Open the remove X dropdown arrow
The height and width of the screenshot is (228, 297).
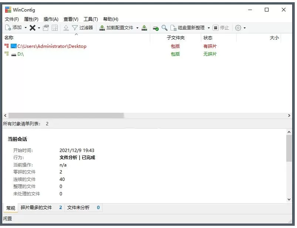[39, 28]
